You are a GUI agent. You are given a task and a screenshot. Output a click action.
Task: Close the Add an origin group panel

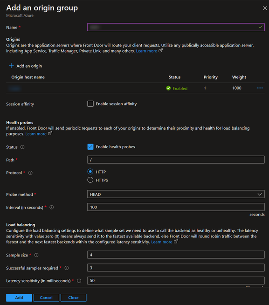265,8
